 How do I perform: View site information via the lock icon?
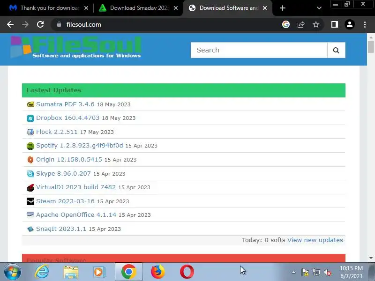click(59, 24)
